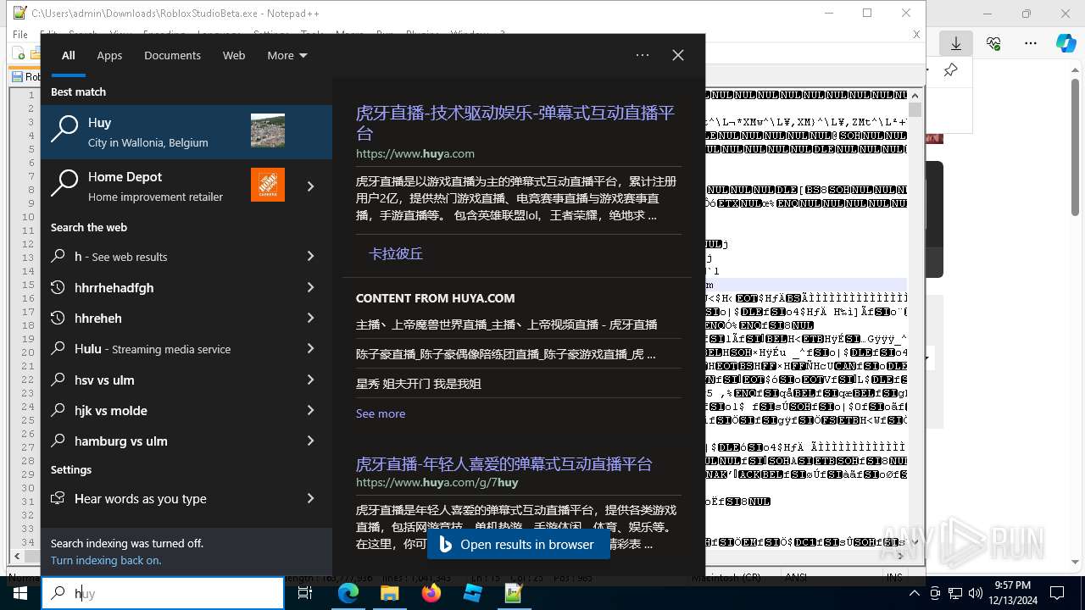Open the Action Center notifications

[x=1057, y=593]
